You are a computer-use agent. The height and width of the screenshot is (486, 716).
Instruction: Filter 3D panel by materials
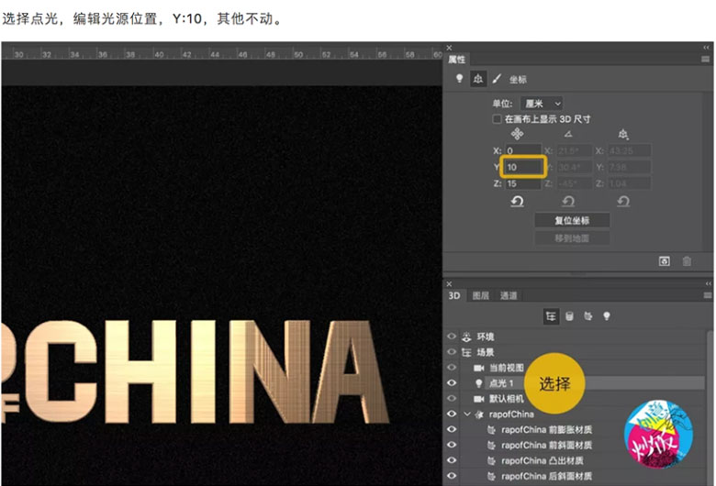[x=587, y=315]
